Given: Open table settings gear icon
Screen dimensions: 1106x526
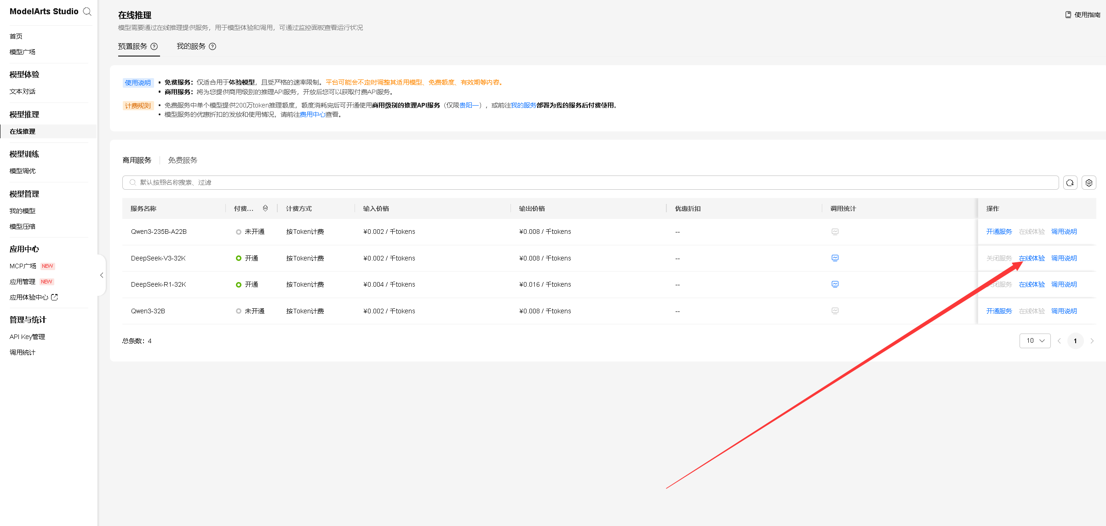Looking at the screenshot, I should [1089, 183].
